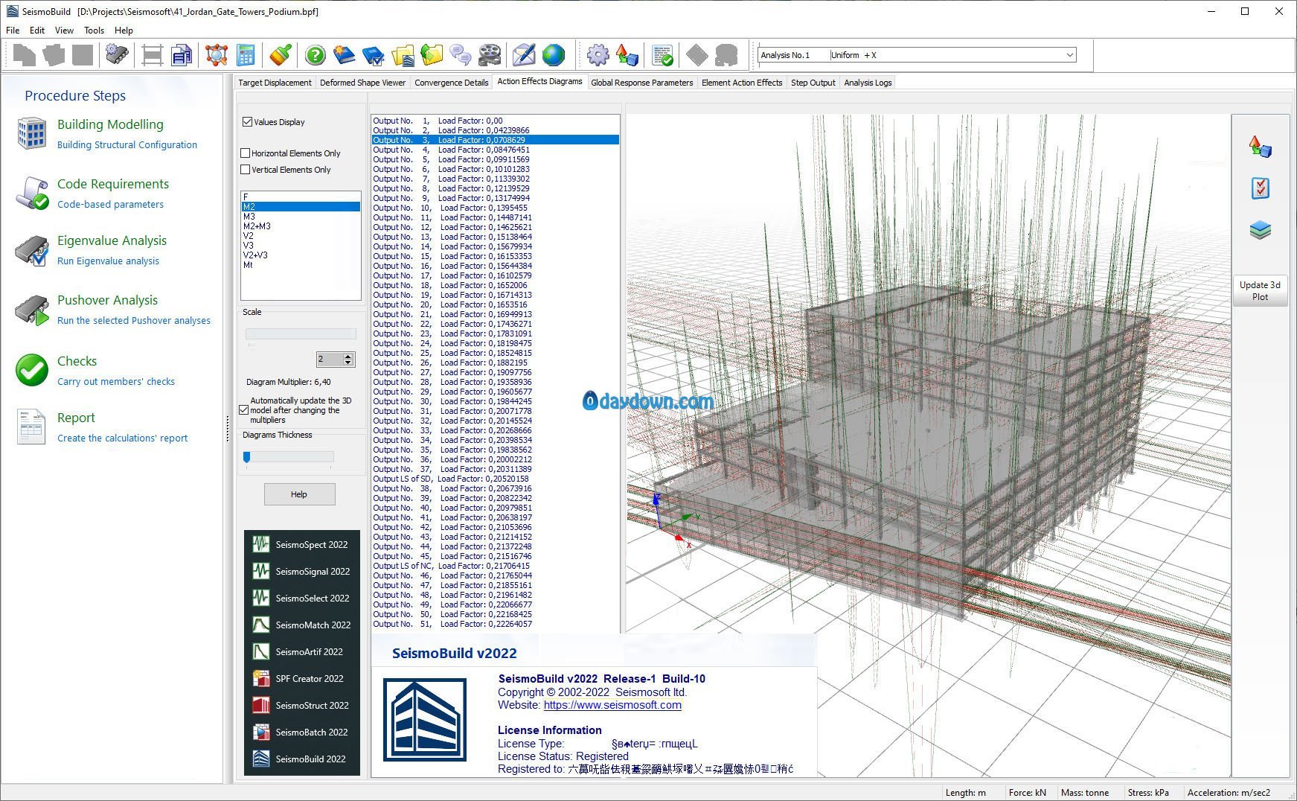The height and width of the screenshot is (801, 1297).
Task: Open the View menu
Action: pos(64,31)
